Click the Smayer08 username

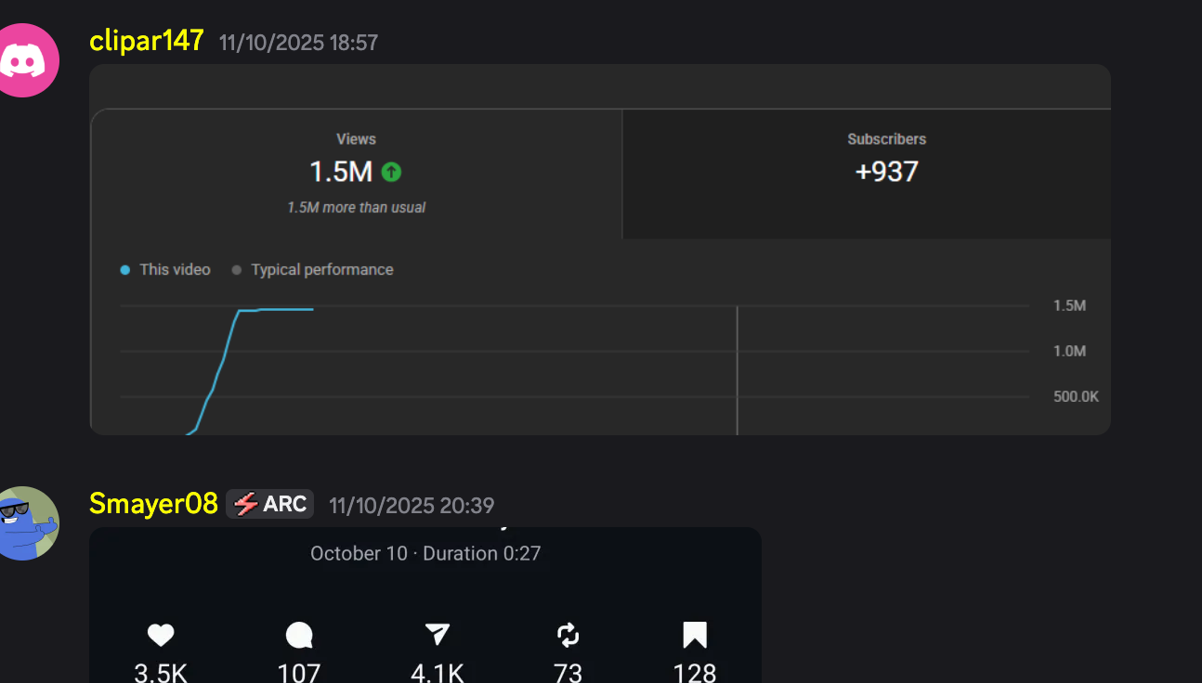[153, 504]
